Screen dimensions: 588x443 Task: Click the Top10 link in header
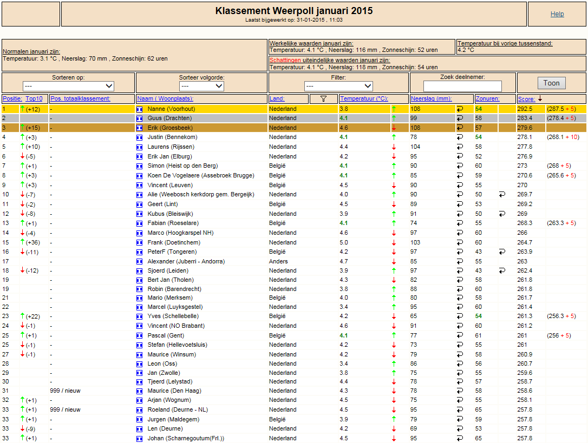click(34, 98)
